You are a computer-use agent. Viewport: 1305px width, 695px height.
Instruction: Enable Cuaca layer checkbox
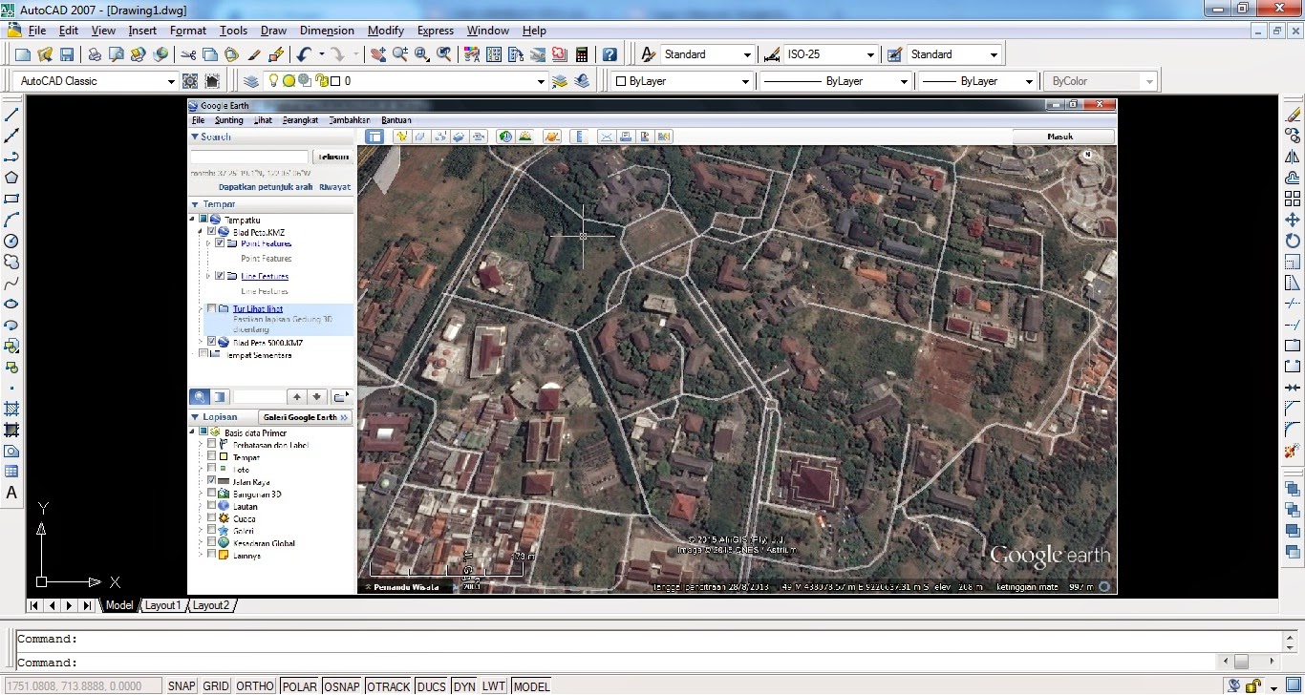[211, 518]
